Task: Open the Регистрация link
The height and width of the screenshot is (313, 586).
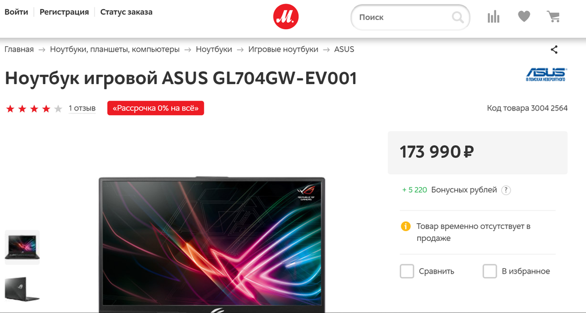Action: click(64, 12)
